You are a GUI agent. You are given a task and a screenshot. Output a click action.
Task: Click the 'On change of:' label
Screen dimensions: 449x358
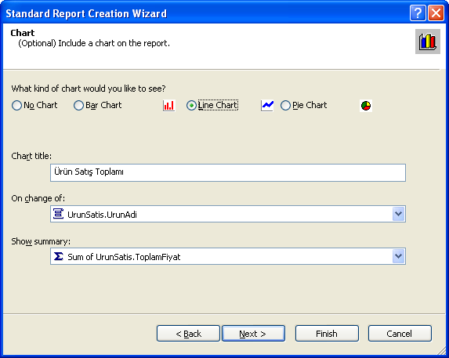point(38,198)
